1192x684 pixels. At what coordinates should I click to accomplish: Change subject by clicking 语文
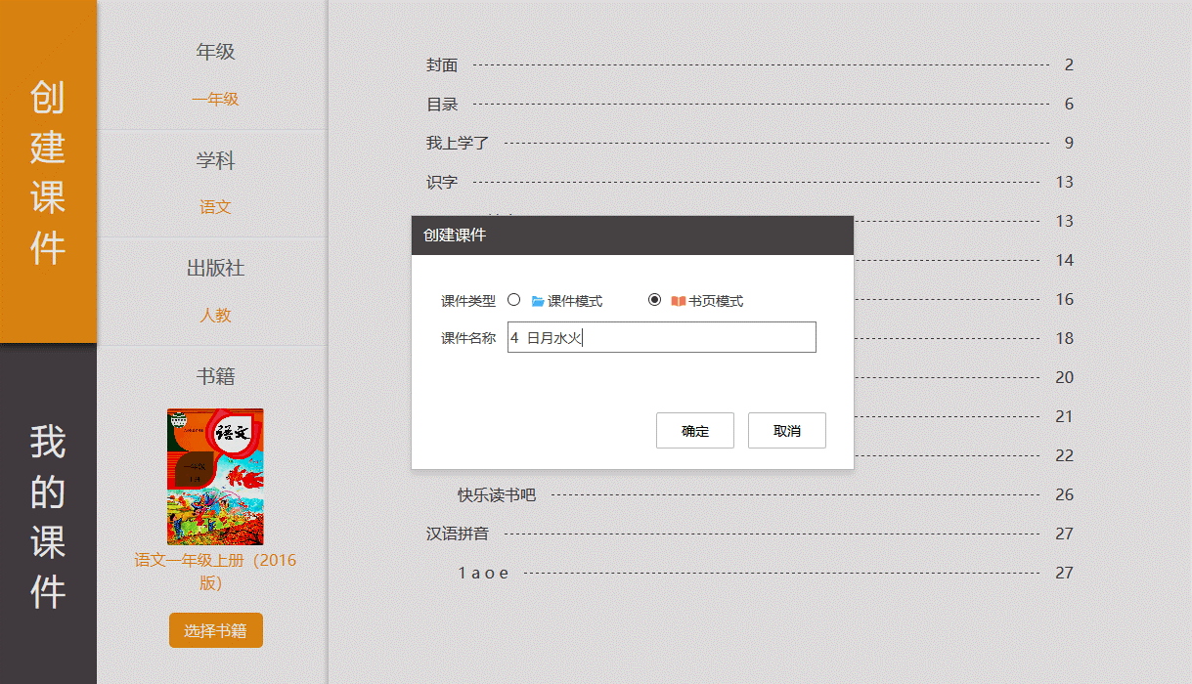click(215, 207)
